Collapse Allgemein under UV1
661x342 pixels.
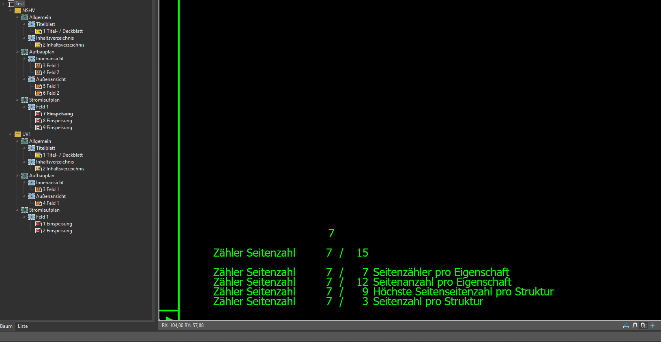17,141
